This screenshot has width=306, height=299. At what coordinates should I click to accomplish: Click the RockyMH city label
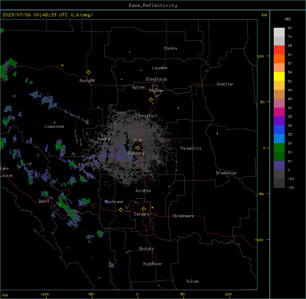pyautogui.click(x=87, y=81)
